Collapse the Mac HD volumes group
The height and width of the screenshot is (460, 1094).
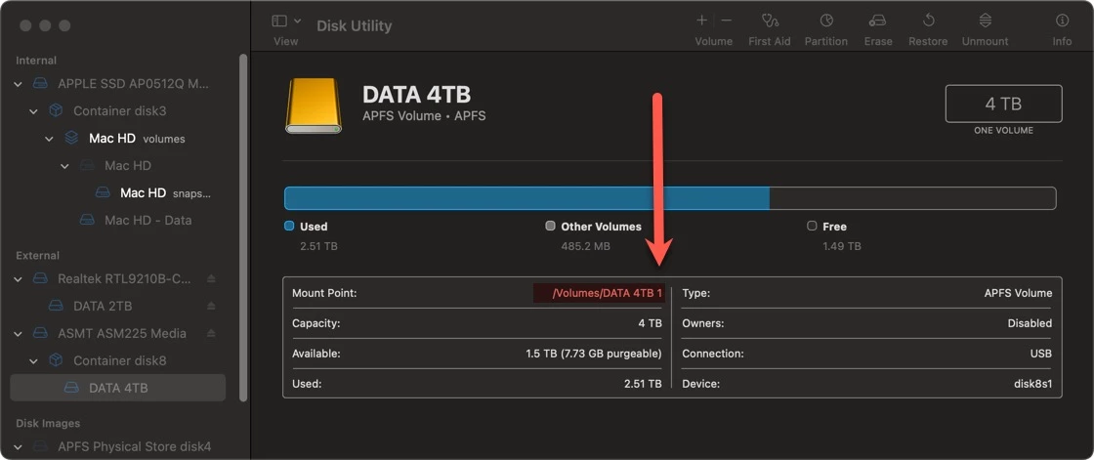tap(49, 139)
